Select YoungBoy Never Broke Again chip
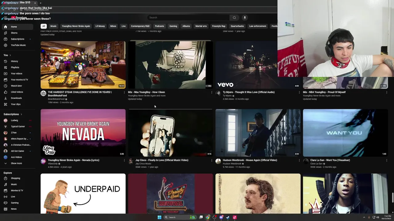The height and width of the screenshot is (221, 394). pyautogui.click(x=76, y=26)
